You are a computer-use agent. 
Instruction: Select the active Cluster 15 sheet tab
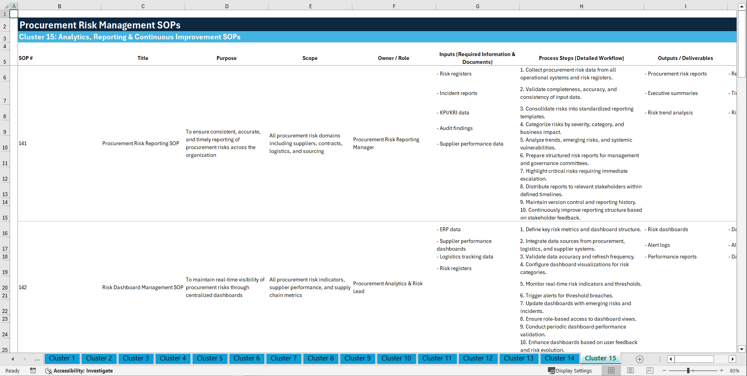tap(600, 358)
